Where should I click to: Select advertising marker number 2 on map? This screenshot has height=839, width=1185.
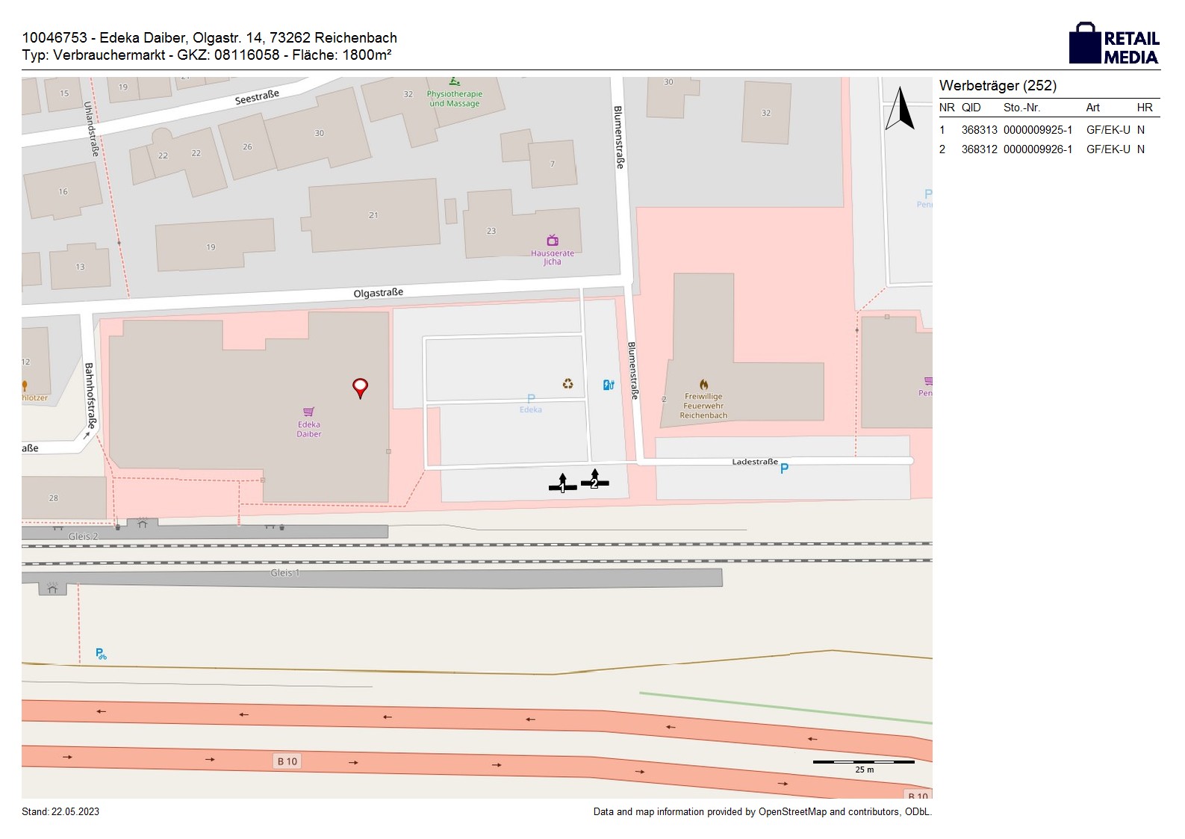click(594, 480)
